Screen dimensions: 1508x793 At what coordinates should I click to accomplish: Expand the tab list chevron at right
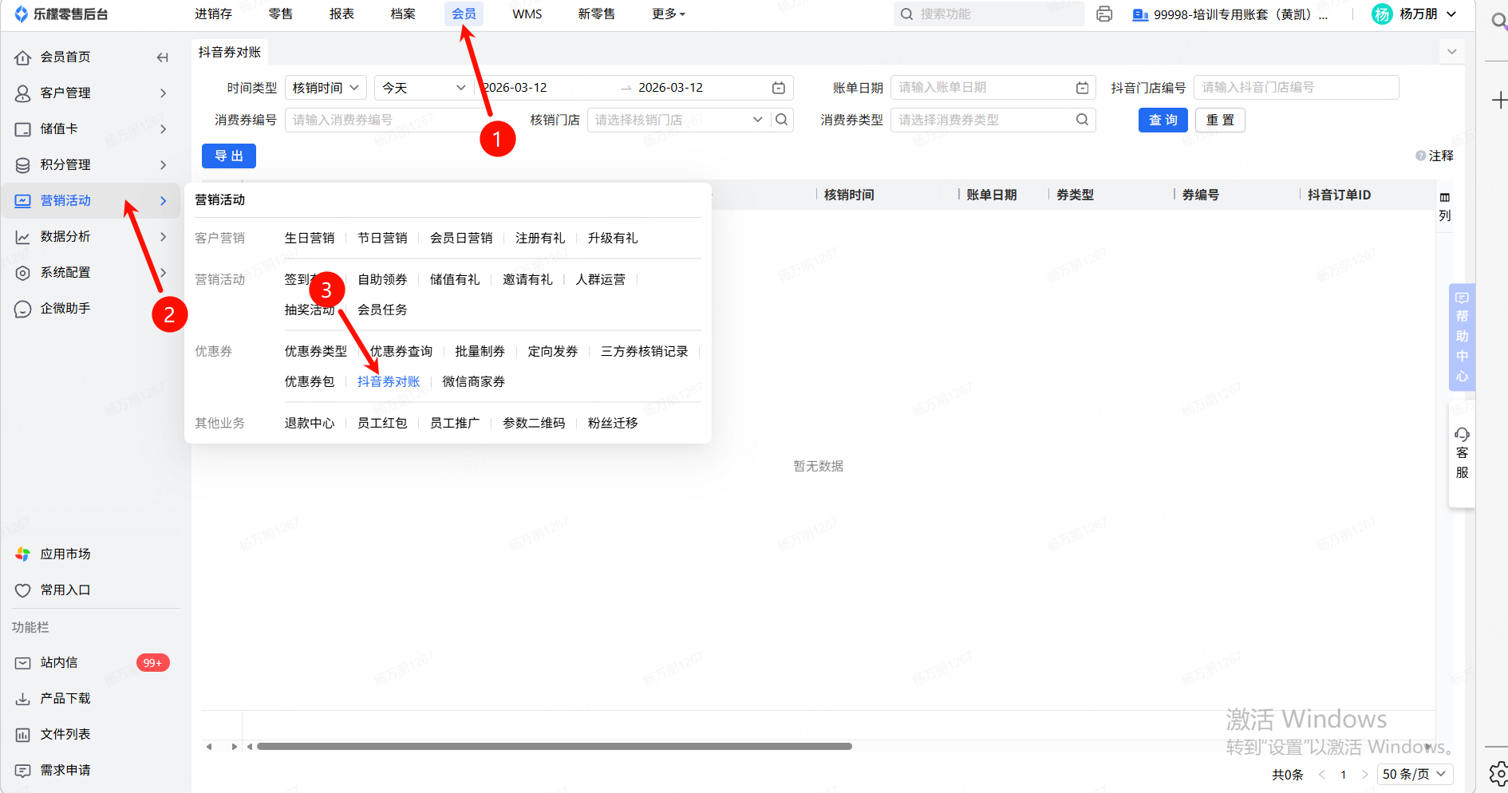click(x=1451, y=52)
